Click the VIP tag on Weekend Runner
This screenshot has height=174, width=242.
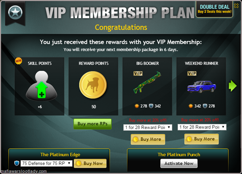pos(192,73)
